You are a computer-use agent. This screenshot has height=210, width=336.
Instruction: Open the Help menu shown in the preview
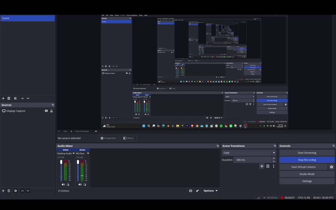pos(146,15)
